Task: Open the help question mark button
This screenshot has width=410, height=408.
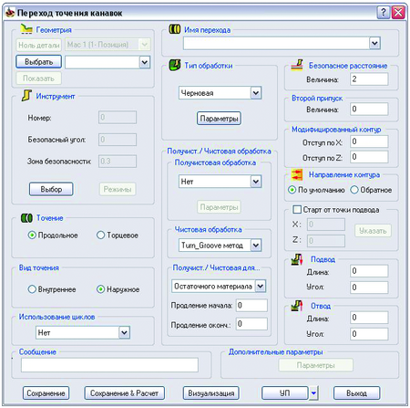Action: point(384,13)
